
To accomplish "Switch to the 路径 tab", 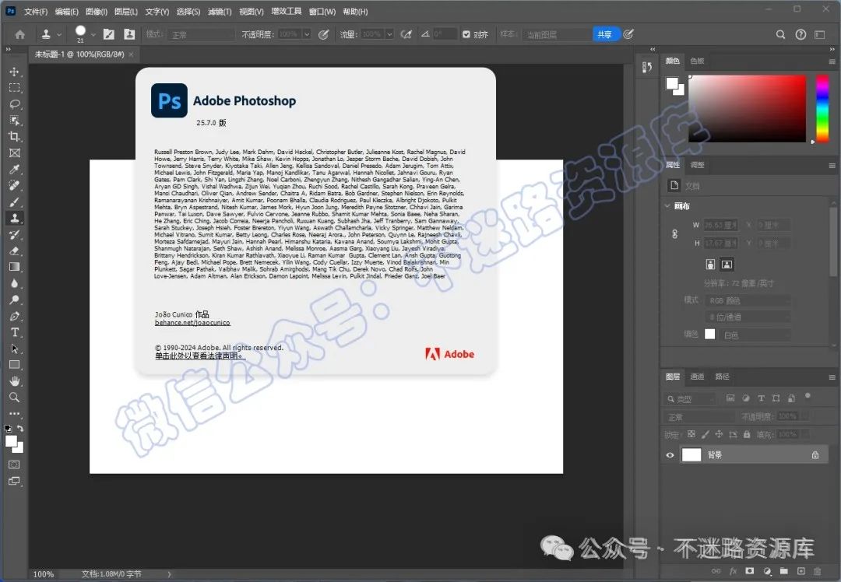I will pos(723,377).
